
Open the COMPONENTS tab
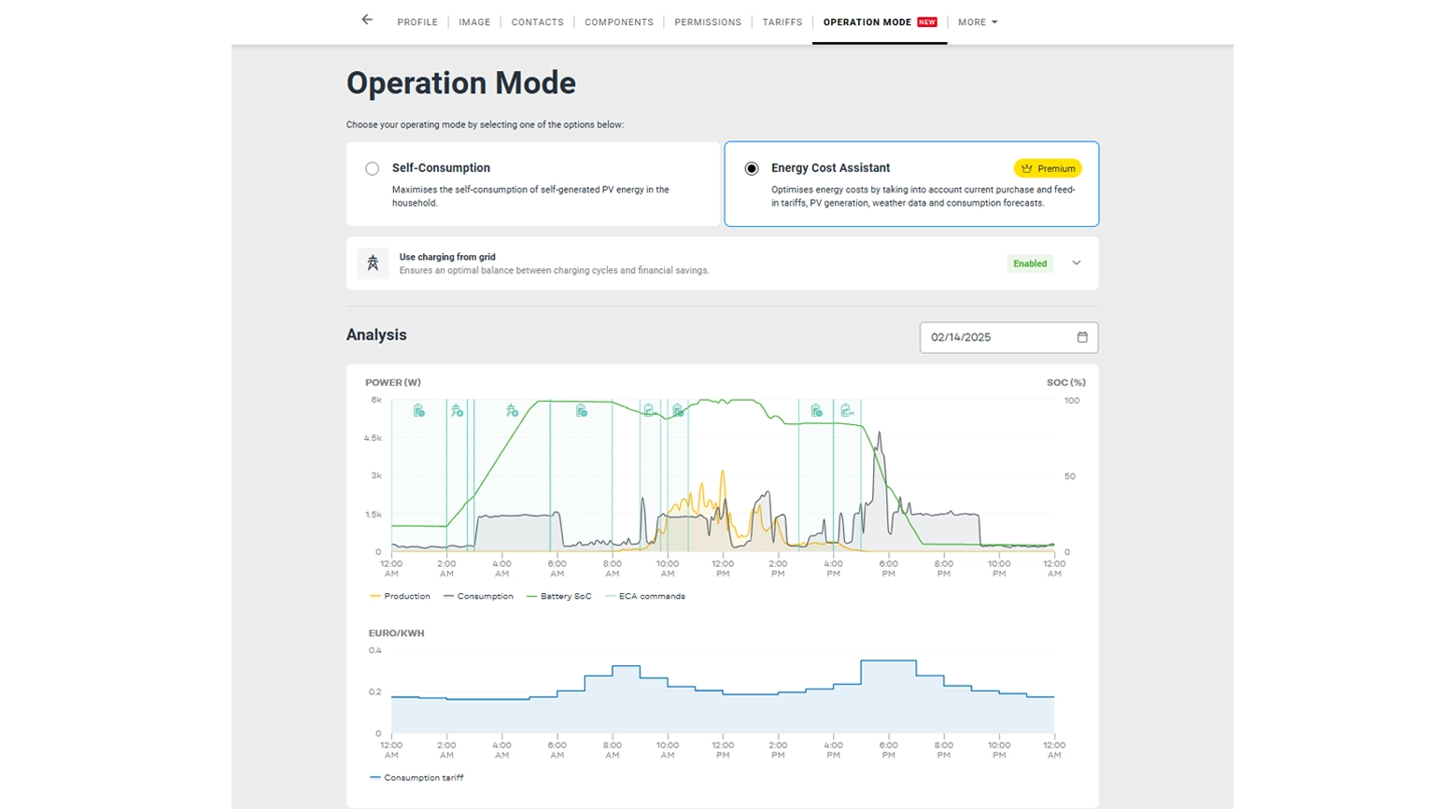[x=619, y=22]
